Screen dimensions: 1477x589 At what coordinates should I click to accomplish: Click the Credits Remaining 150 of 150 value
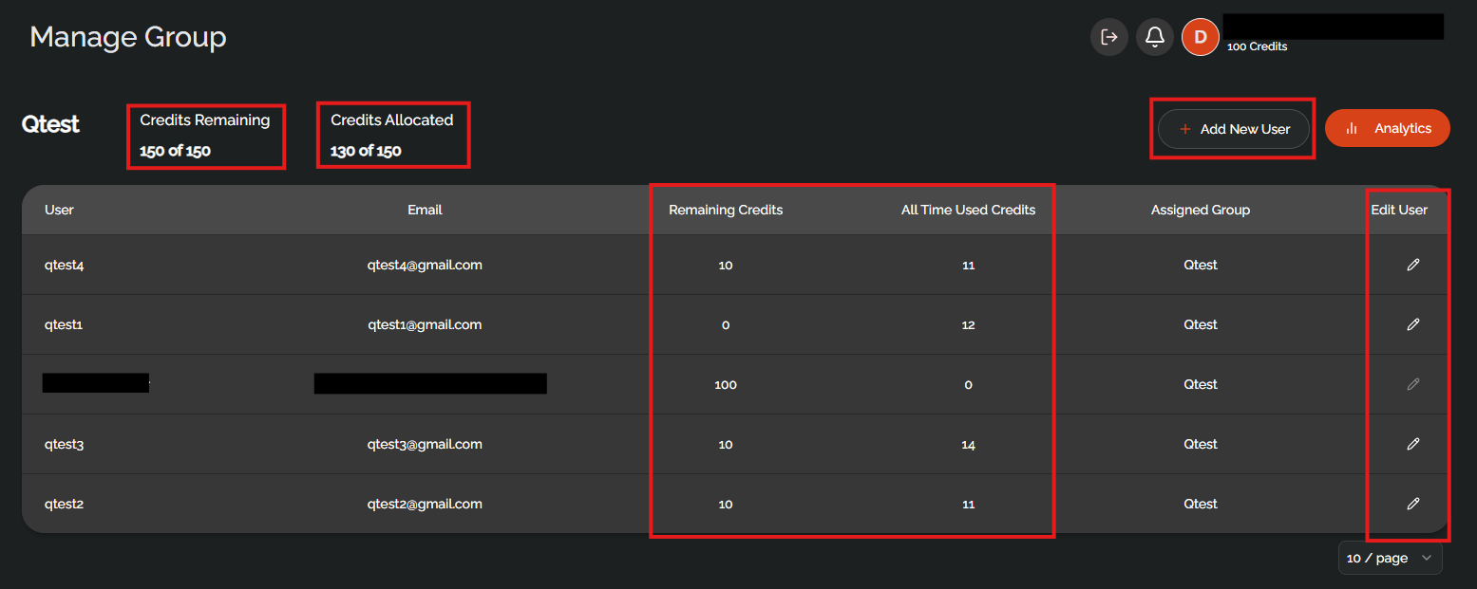pos(175,151)
